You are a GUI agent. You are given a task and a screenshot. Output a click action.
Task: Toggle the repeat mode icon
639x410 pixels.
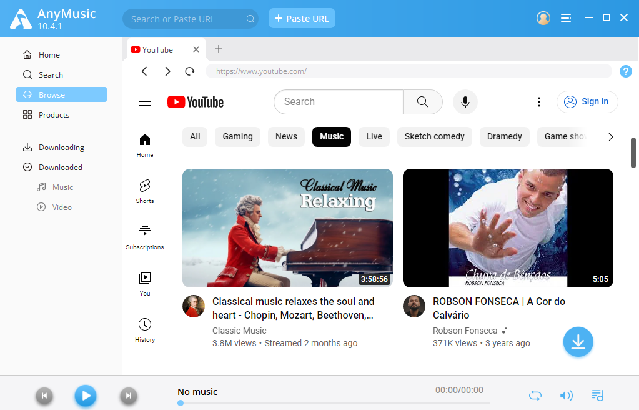point(535,396)
